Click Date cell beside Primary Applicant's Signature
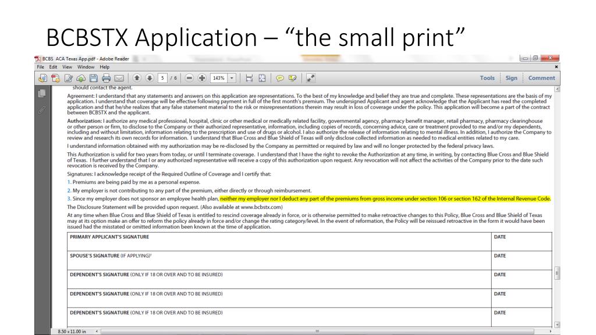The width and height of the screenshot is (596, 335). (x=521, y=241)
